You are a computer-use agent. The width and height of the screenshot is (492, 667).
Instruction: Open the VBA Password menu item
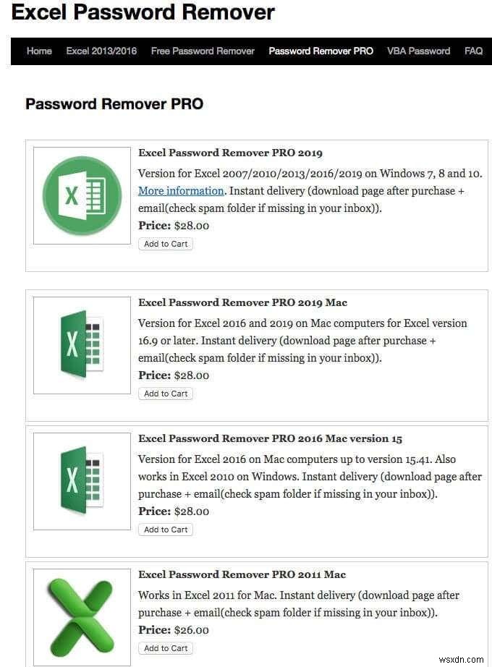(x=418, y=51)
